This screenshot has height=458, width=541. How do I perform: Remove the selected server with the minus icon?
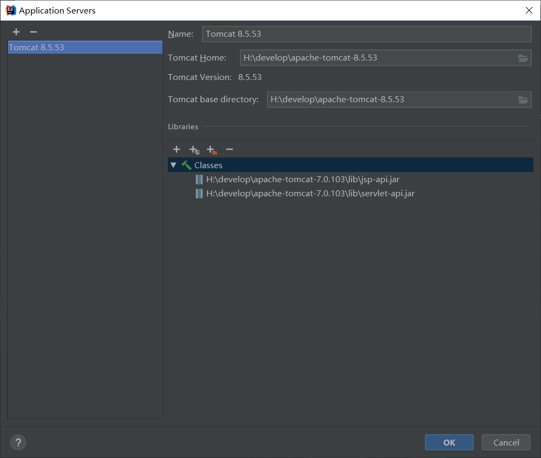pos(33,32)
